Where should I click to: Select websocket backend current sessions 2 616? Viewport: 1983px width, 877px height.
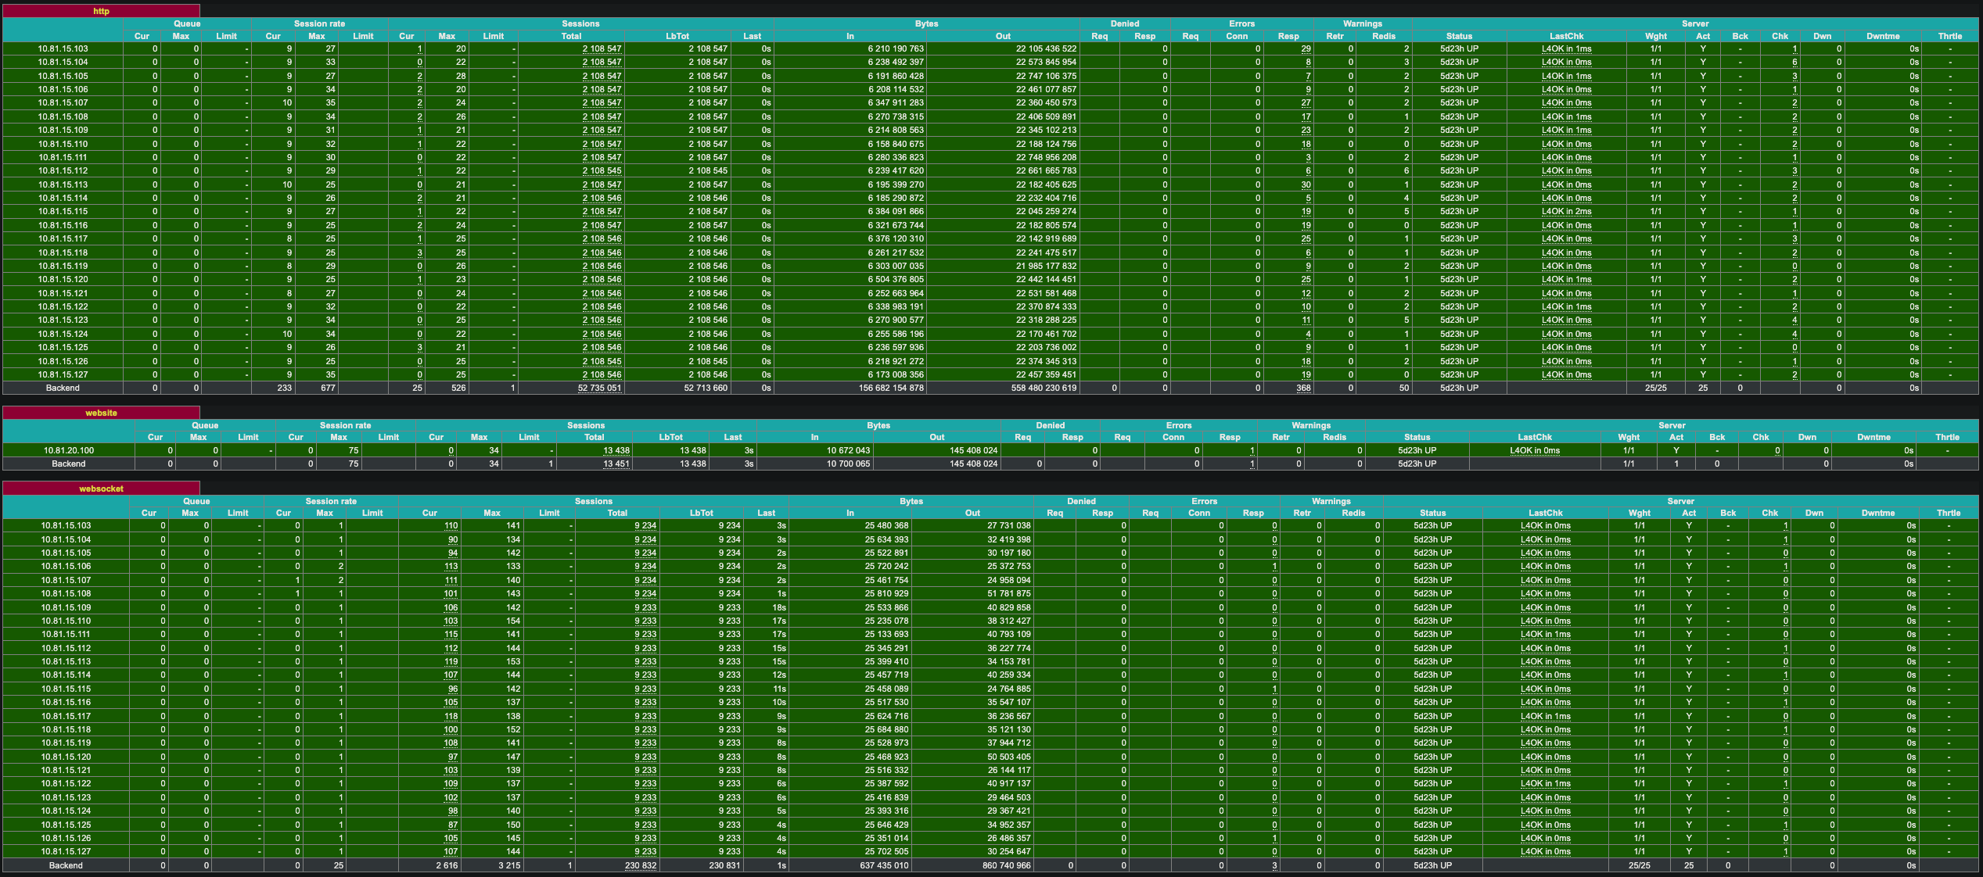tap(447, 866)
